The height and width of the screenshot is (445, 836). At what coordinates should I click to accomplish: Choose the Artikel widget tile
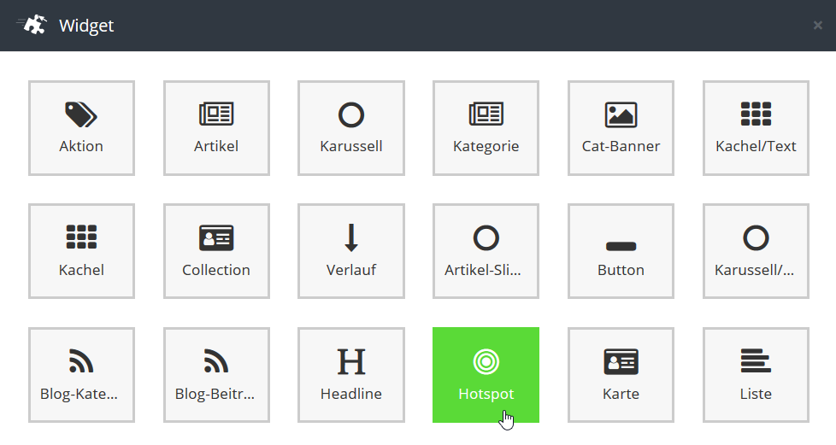216,128
